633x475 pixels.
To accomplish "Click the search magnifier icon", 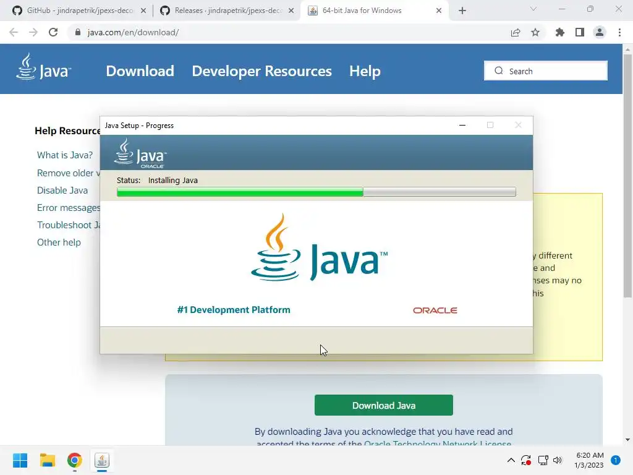I will pyautogui.click(x=499, y=71).
